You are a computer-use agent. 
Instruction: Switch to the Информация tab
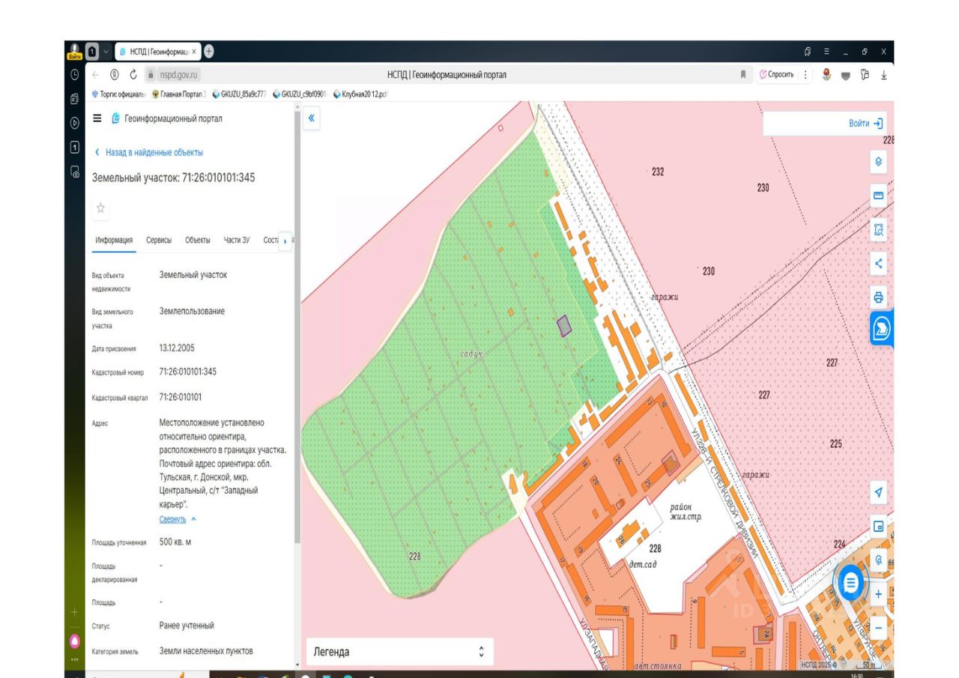tap(114, 240)
